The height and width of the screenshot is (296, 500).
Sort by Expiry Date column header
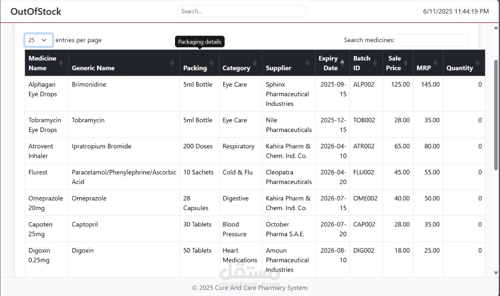point(332,63)
